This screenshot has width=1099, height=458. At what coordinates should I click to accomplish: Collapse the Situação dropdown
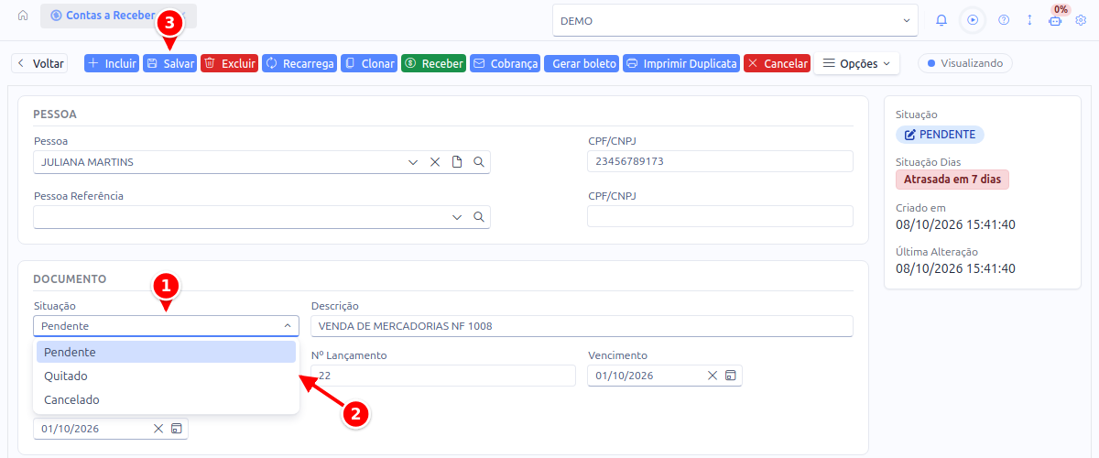pyautogui.click(x=287, y=326)
